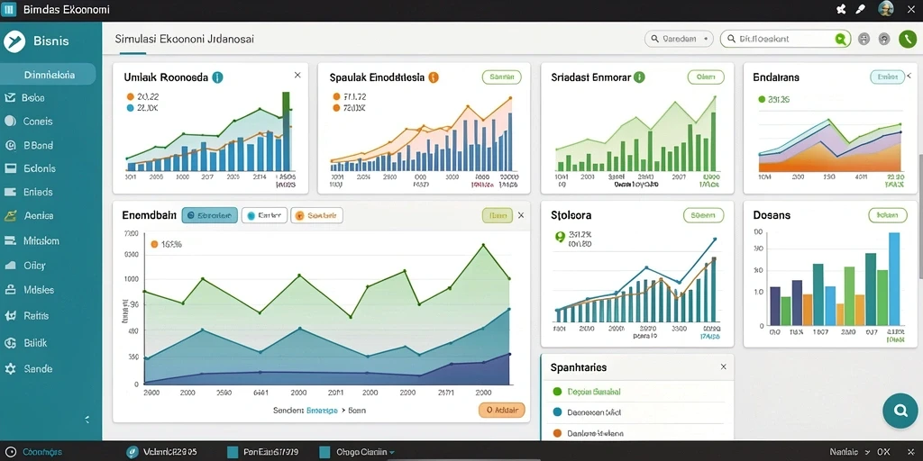Click the green circular button in top header

(908, 40)
